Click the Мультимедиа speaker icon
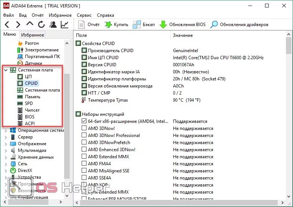The height and width of the screenshot is (207, 293). click(13, 150)
